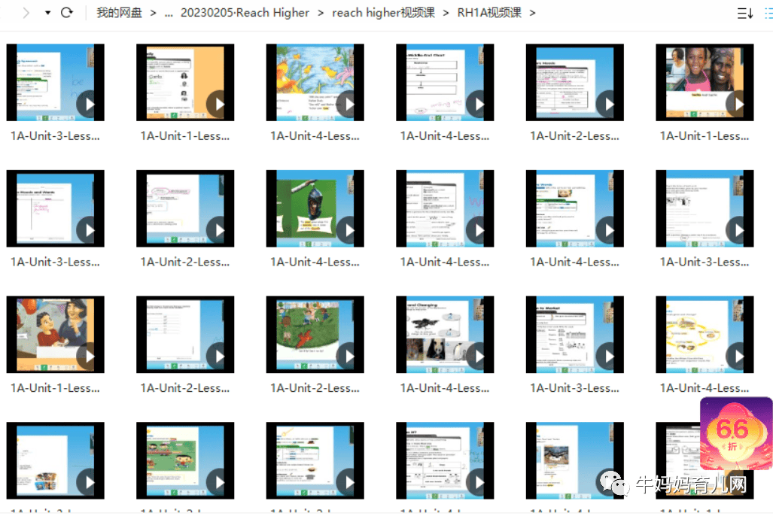
Task: Go to 我的网盘 root folder
Action: coord(119,13)
